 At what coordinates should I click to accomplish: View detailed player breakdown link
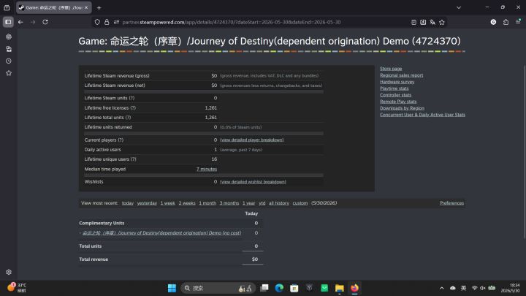click(251, 140)
